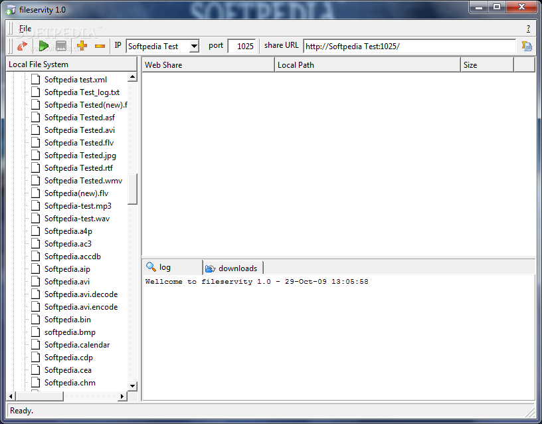Select Softpedia-test.mp3 file
The width and height of the screenshot is (542, 424).
(x=78, y=206)
